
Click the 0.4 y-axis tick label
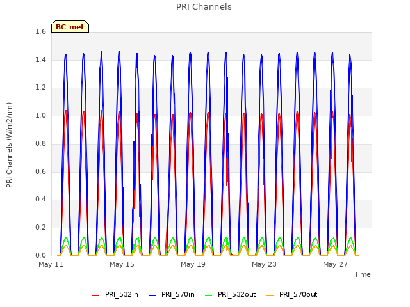pos(40,200)
